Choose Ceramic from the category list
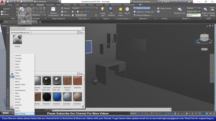This screenshot has height=121, width=216. [18, 55]
